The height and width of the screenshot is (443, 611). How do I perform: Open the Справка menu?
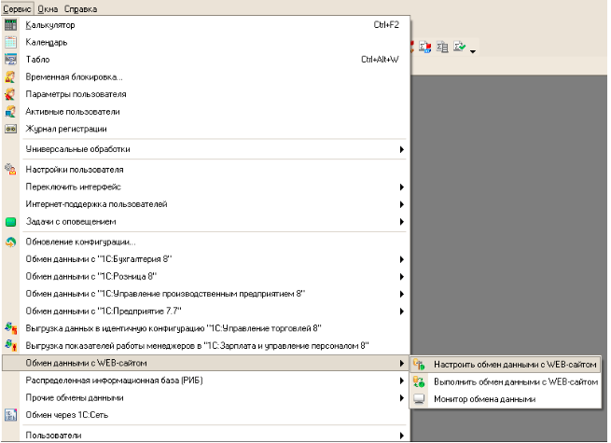pyautogui.click(x=80, y=8)
